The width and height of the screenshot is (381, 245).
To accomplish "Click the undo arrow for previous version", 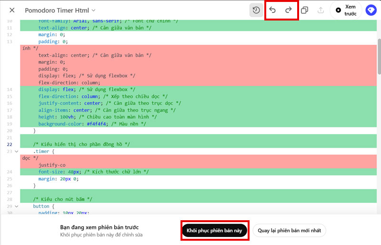I will coord(272,10).
